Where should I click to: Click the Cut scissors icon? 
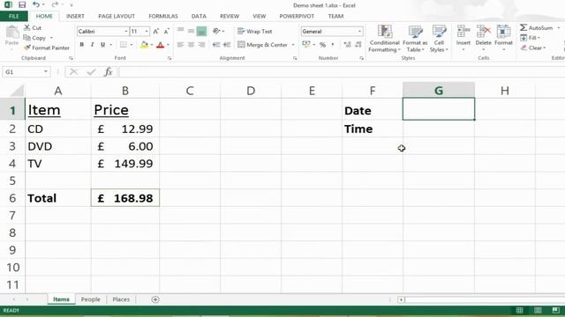(x=27, y=27)
